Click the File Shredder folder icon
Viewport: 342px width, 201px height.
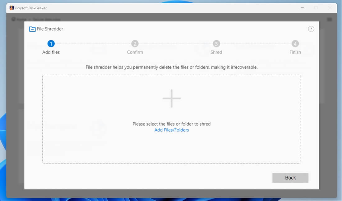(32, 29)
